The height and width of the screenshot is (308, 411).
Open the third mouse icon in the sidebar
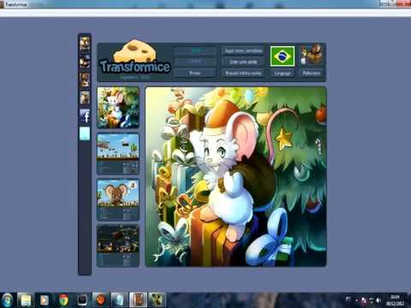coord(85,80)
